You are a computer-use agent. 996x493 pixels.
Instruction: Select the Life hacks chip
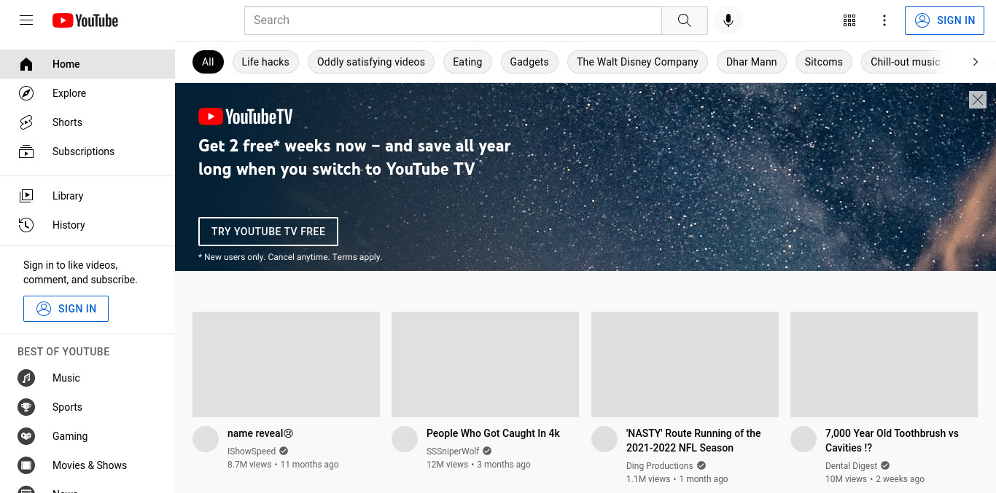coord(265,62)
